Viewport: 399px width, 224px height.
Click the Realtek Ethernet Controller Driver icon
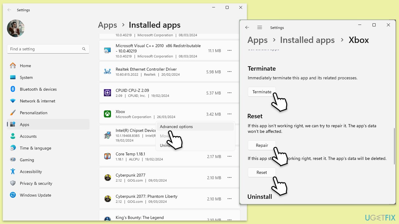coord(107,72)
